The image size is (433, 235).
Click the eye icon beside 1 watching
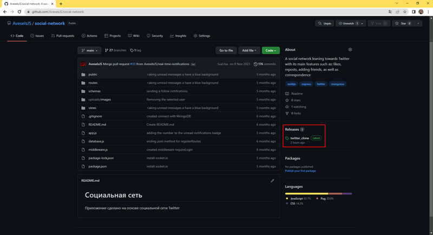coord(287,107)
